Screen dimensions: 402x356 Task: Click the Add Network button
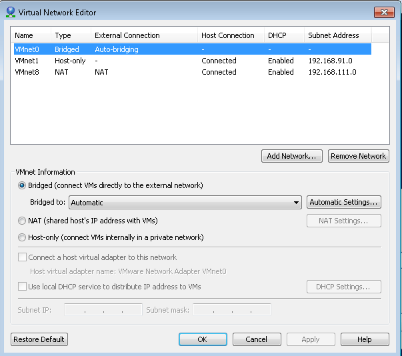(292, 156)
